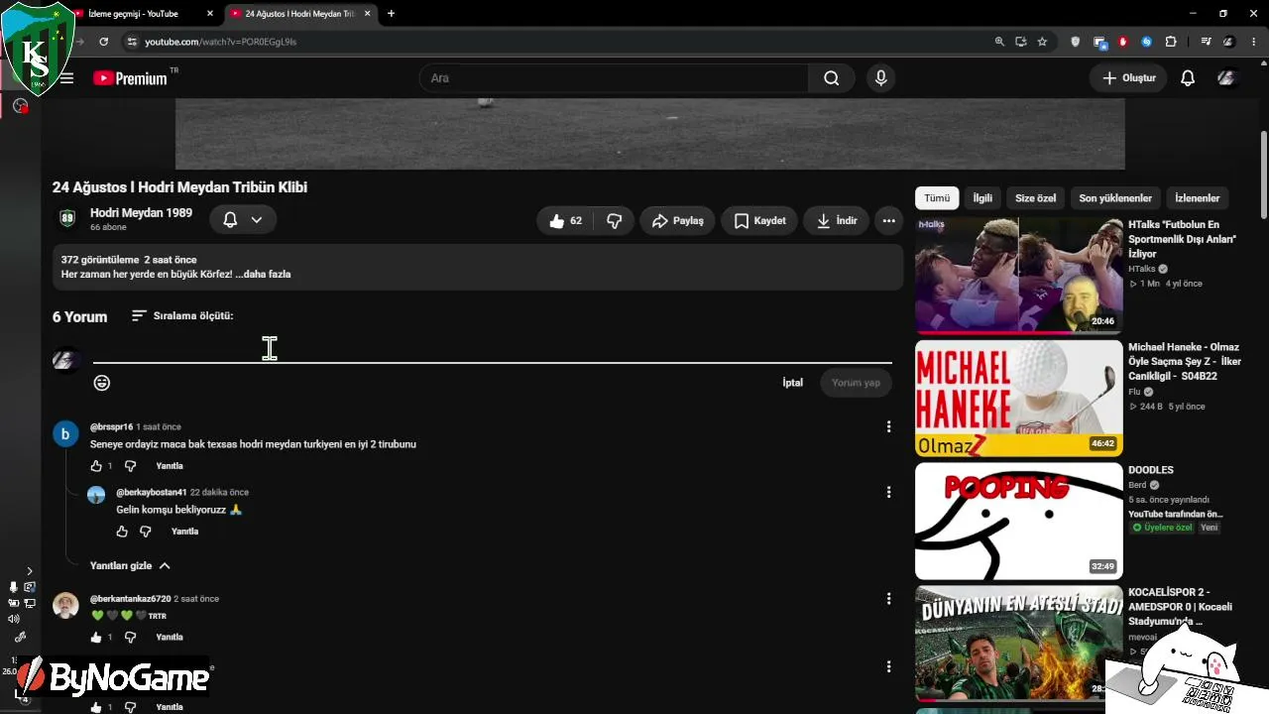Dislike the @berkantankaz6720 comment
Screen dimensions: 1269x714
[130, 638]
